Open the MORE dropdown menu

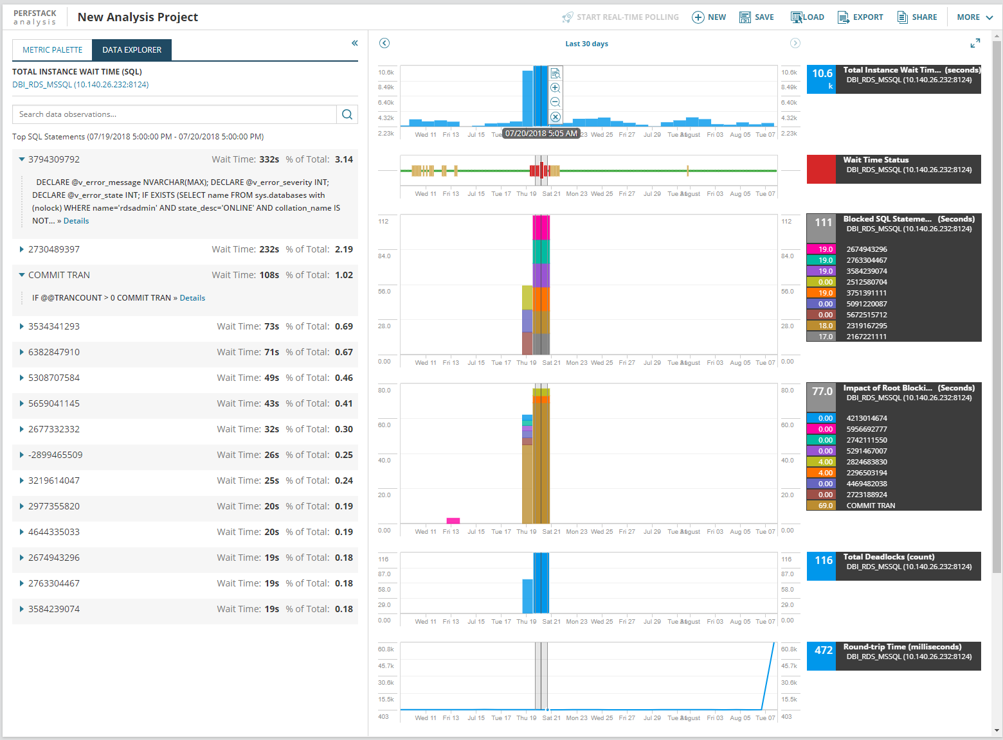pyautogui.click(x=975, y=17)
